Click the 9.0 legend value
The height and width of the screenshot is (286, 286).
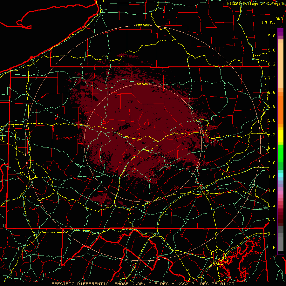tap(272, 50)
